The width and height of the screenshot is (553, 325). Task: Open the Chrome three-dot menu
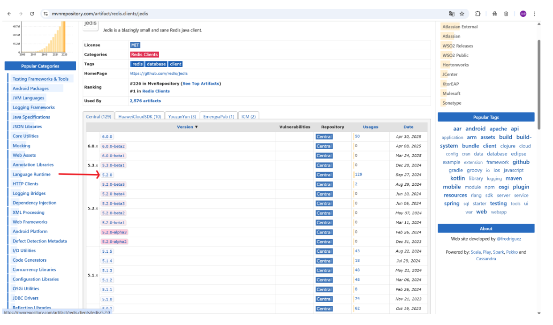click(535, 14)
